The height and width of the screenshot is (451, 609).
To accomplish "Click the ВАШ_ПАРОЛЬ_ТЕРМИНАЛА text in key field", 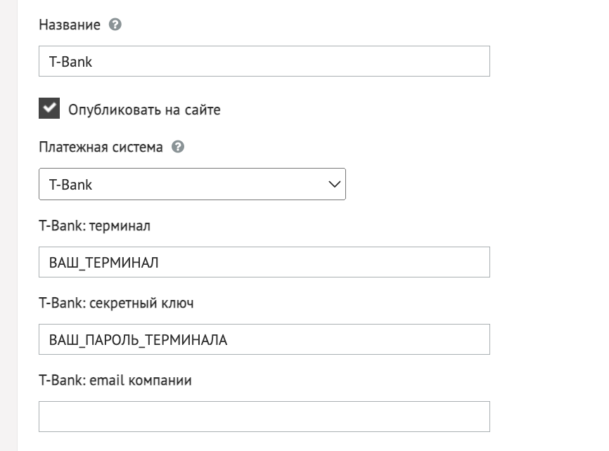I will (x=138, y=340).
